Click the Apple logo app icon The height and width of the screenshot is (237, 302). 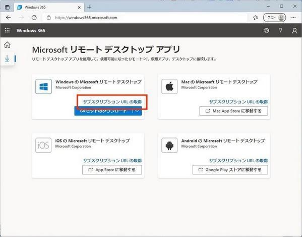169,86
